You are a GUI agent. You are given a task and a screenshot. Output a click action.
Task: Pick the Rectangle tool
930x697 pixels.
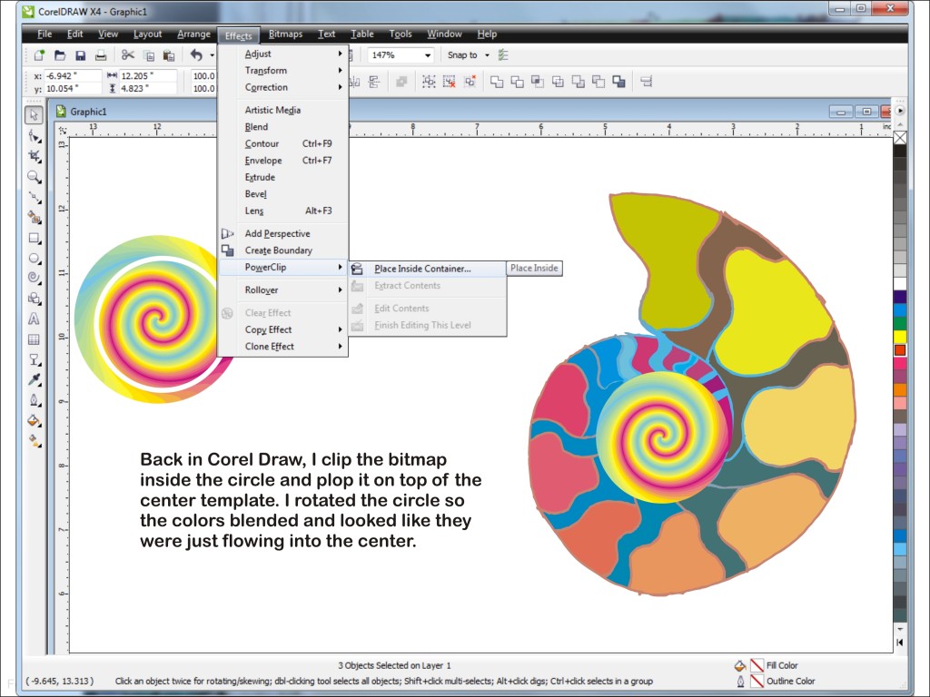[34, 238]
